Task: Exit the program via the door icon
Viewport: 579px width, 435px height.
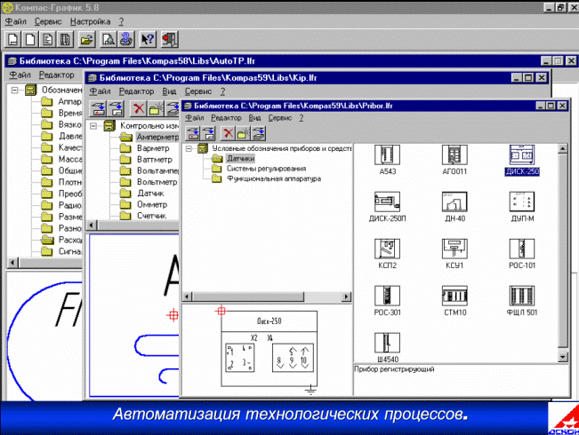Action: (170, 39)
